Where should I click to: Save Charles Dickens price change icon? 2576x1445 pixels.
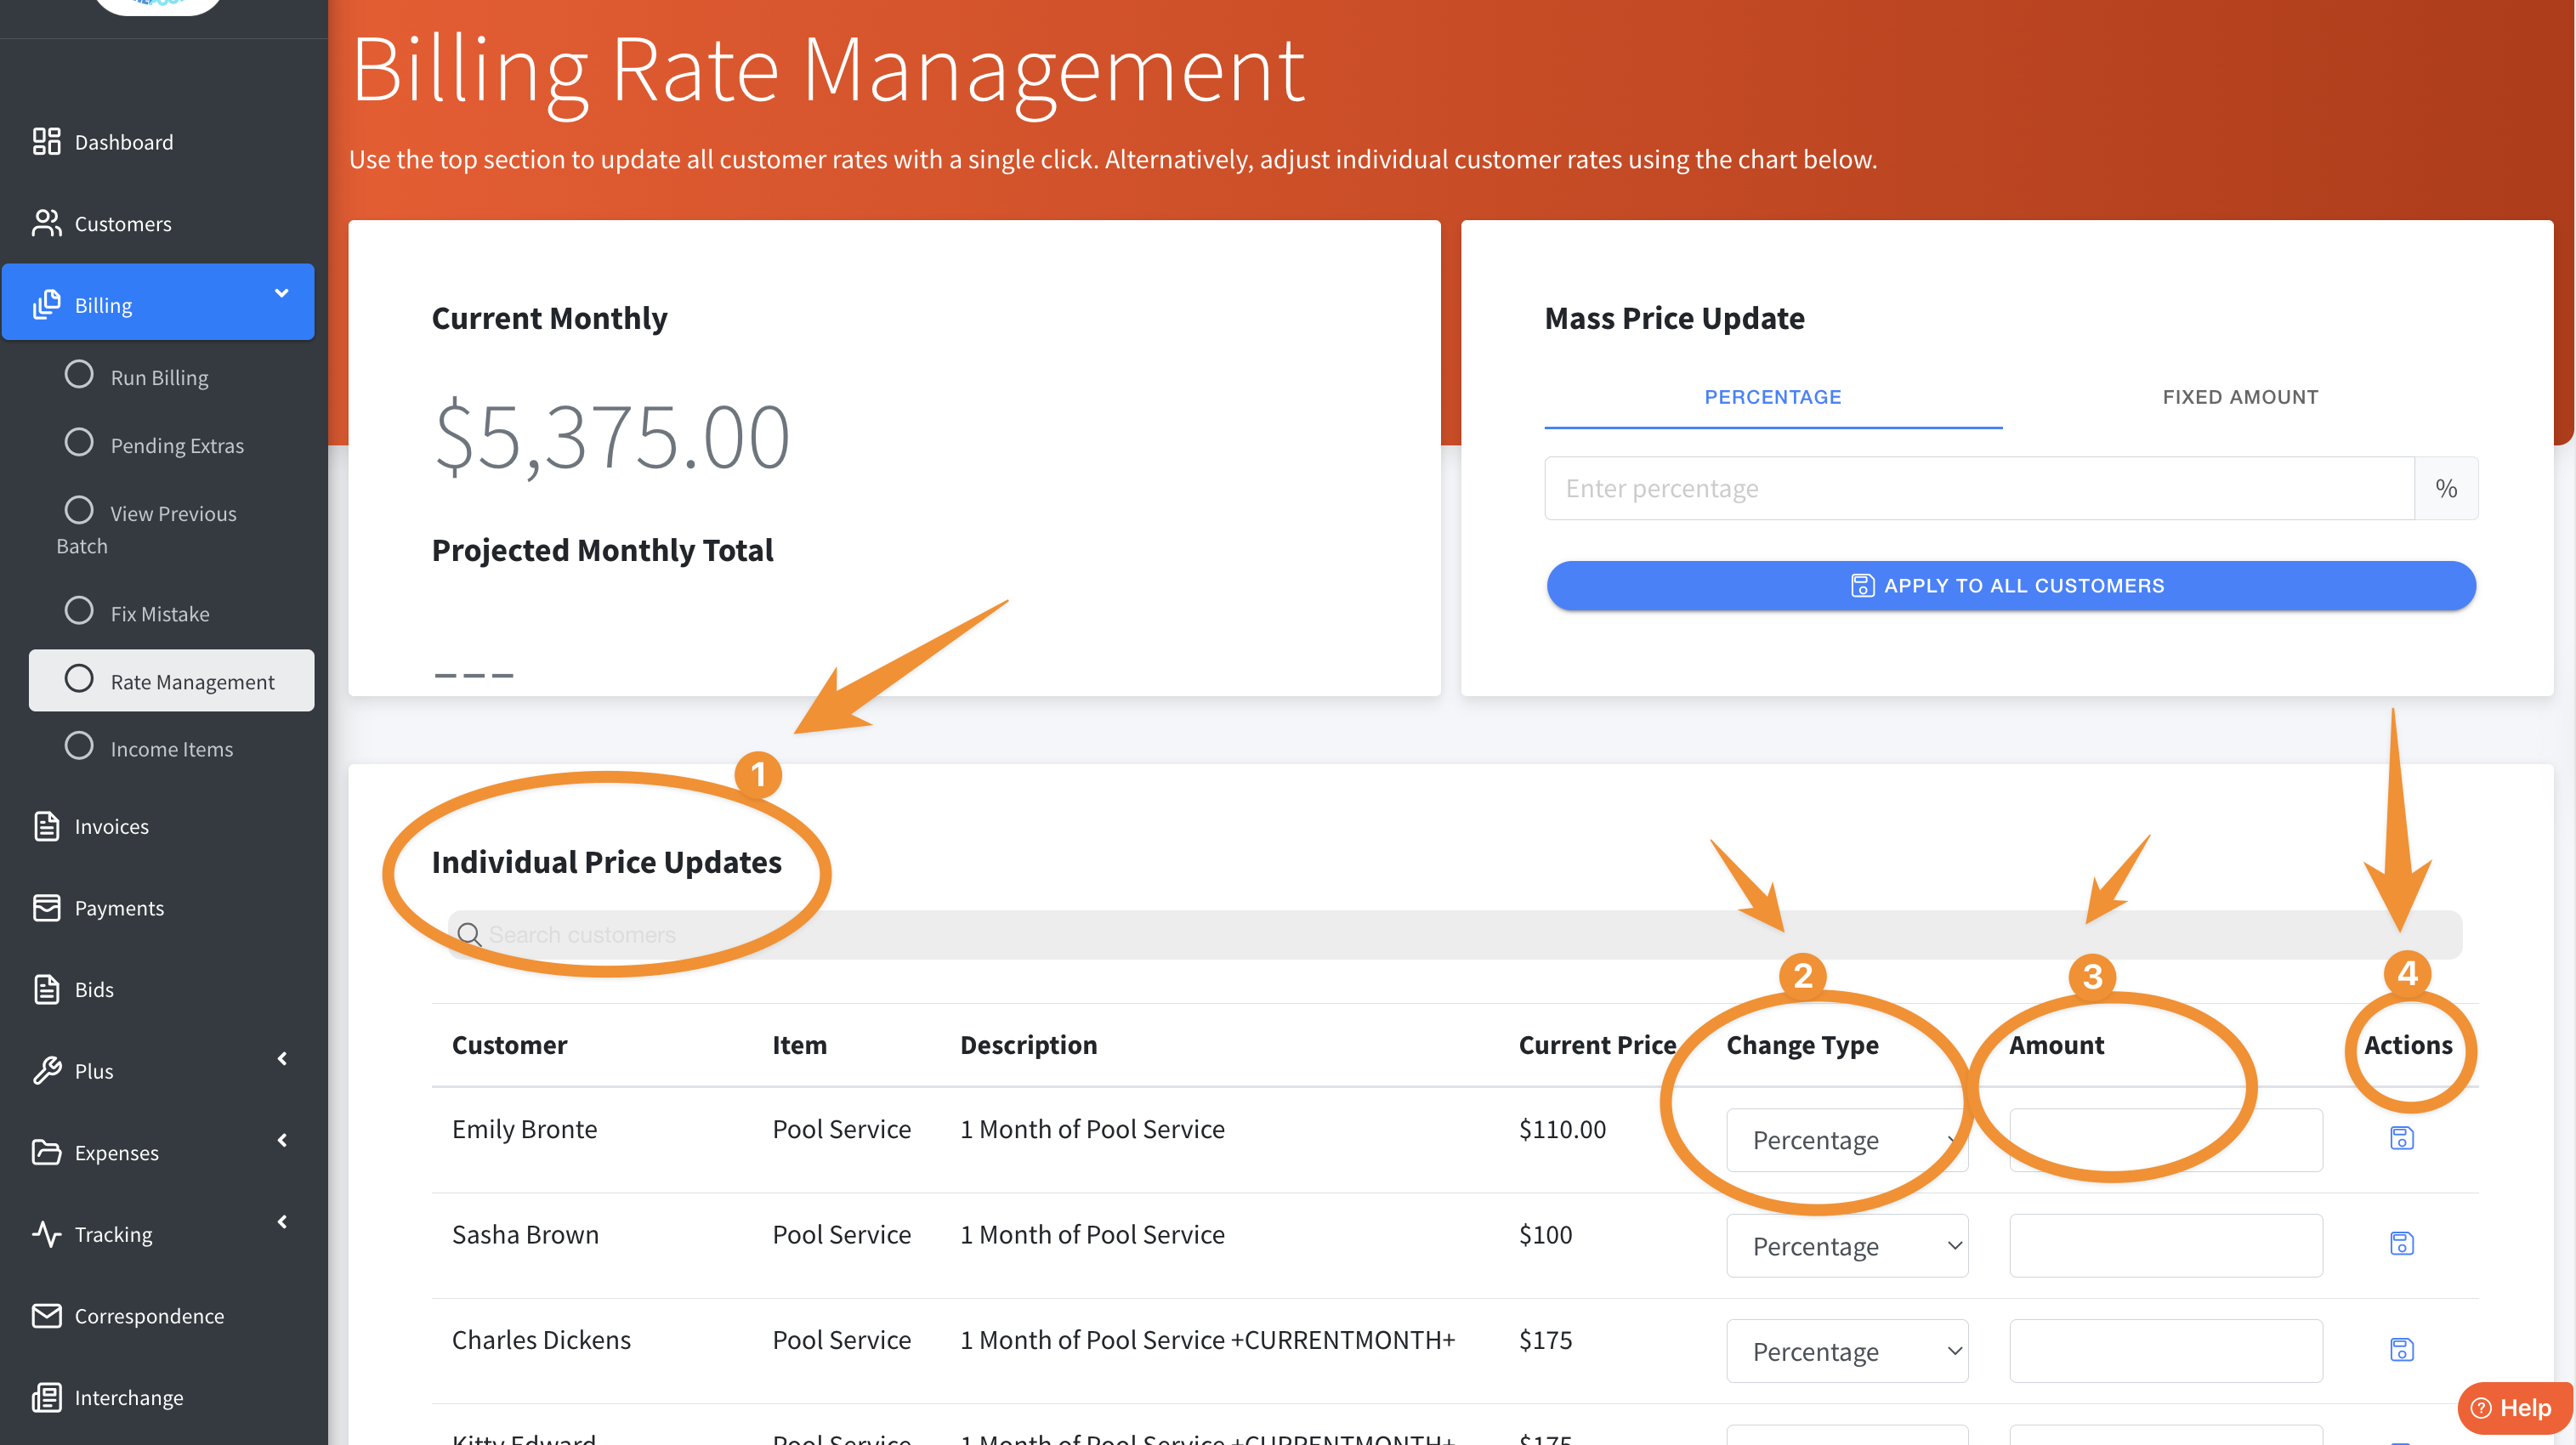2401,1349
